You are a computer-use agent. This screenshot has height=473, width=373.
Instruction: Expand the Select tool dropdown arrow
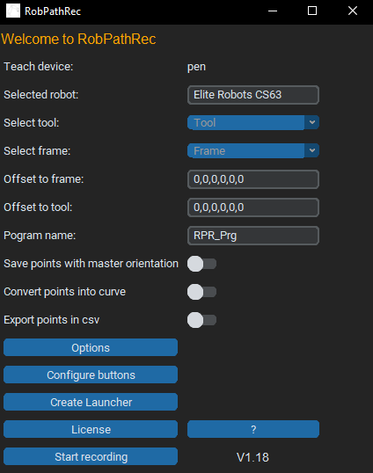pos(312,122)
